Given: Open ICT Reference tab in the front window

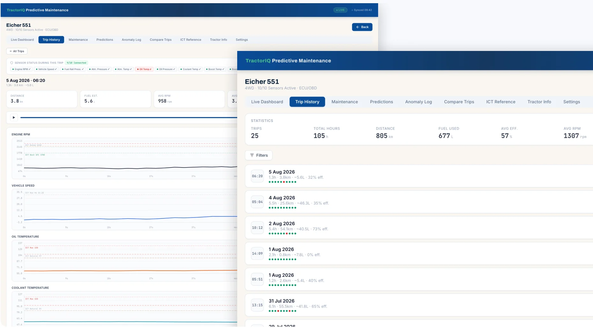Looking at the screenshot, I should point(501,102).
